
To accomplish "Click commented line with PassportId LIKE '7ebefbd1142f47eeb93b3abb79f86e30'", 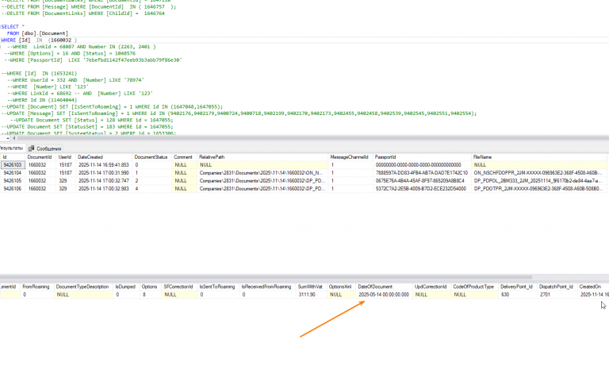I will [94, 60].
